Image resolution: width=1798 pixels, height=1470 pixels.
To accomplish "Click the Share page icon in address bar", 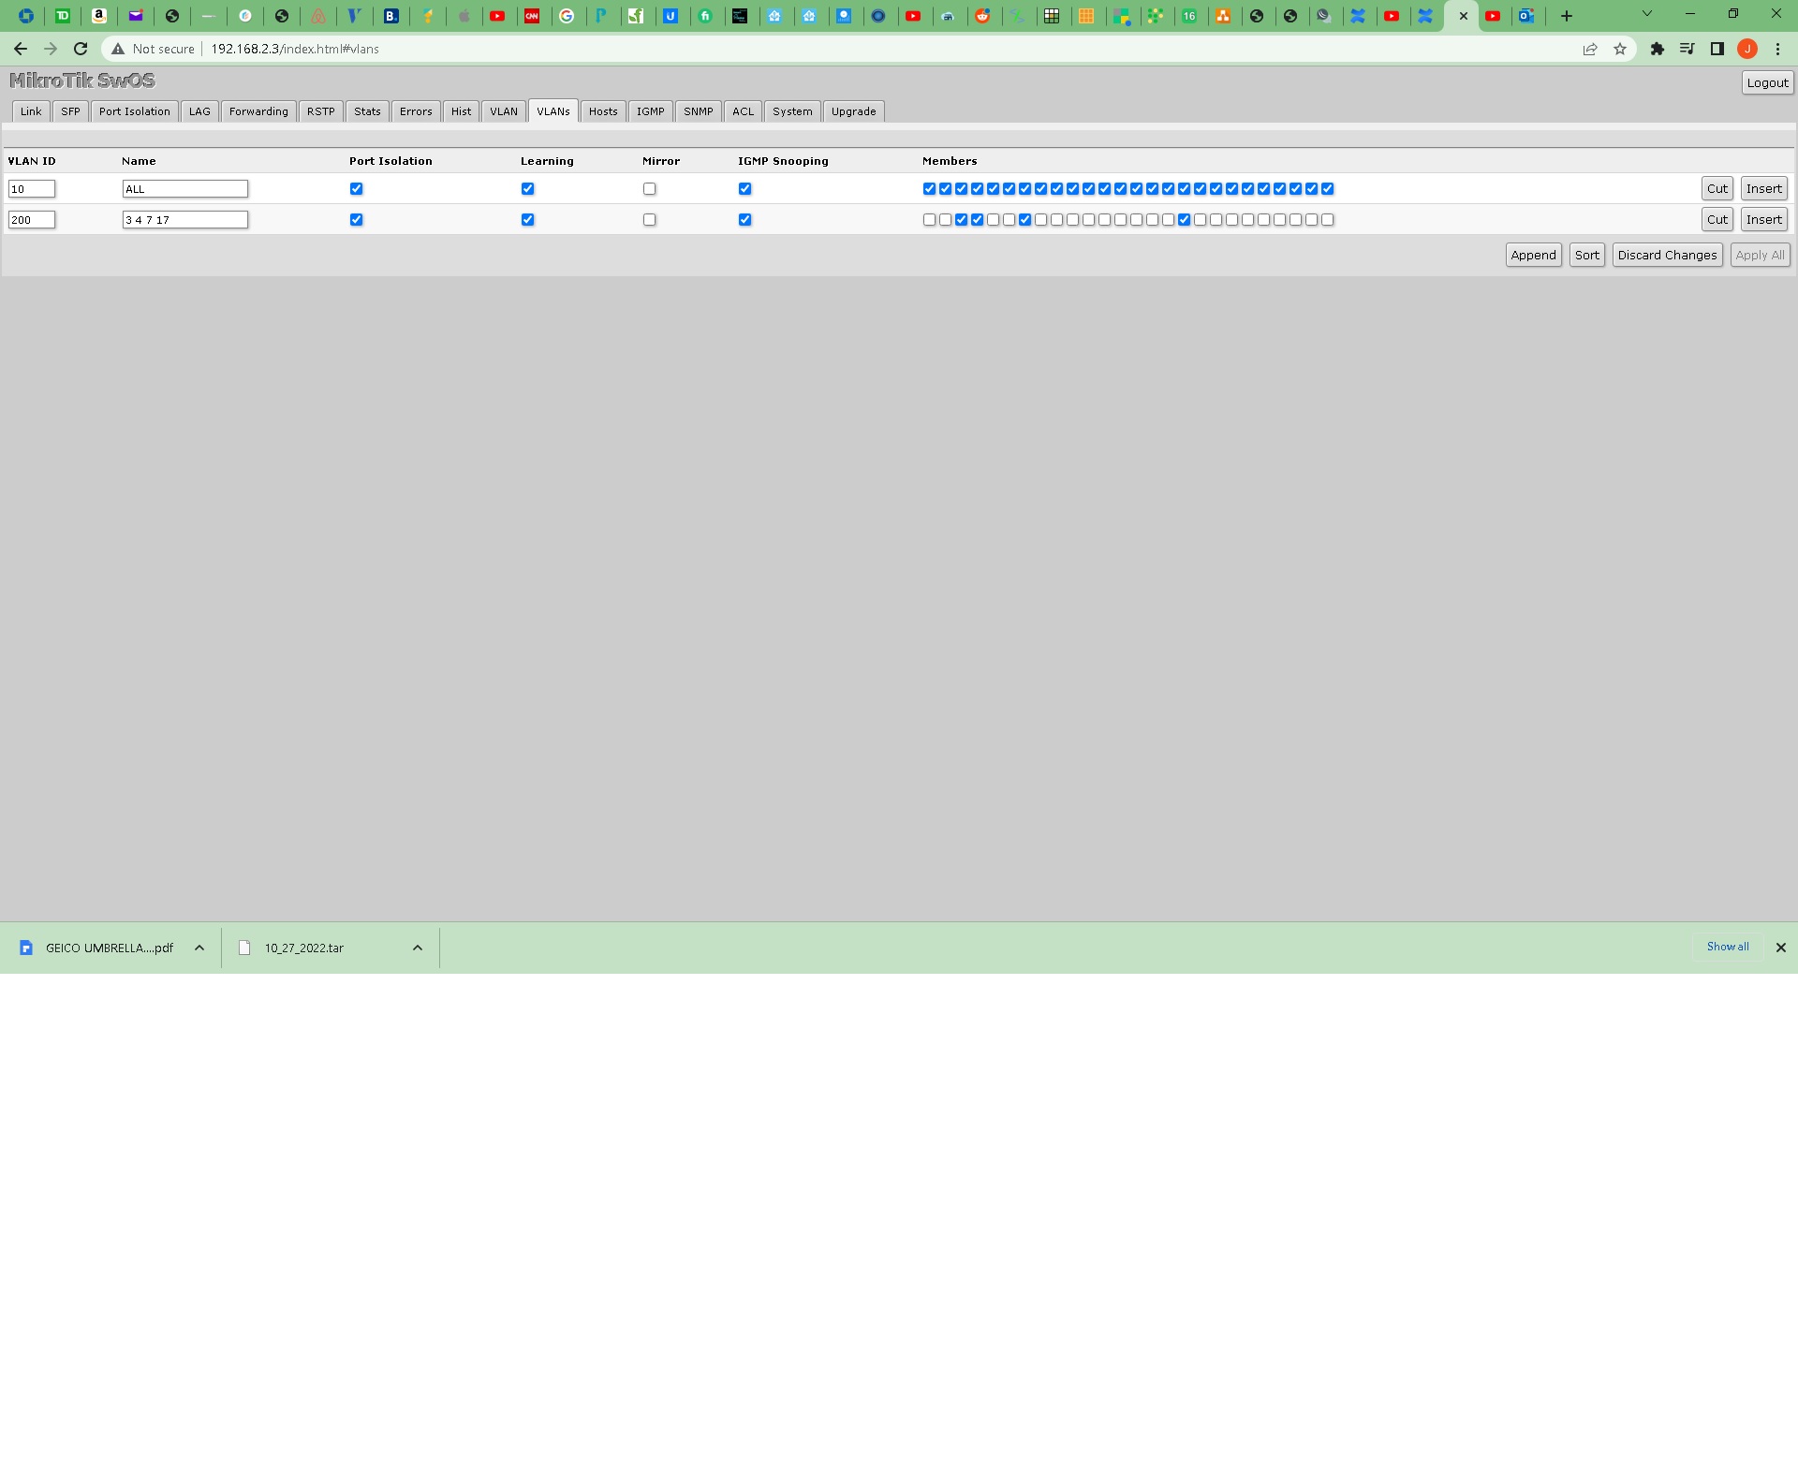I will (x=1590, y=49).
